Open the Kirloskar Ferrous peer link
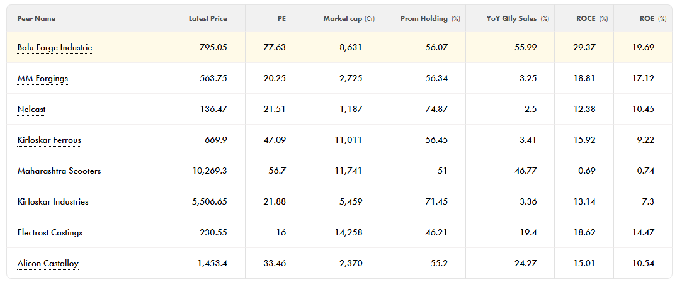Viewport: 682px width, 287px height. tap(49, 140)
